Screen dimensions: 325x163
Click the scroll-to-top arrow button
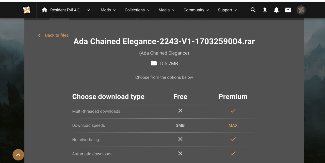(18, 155)
